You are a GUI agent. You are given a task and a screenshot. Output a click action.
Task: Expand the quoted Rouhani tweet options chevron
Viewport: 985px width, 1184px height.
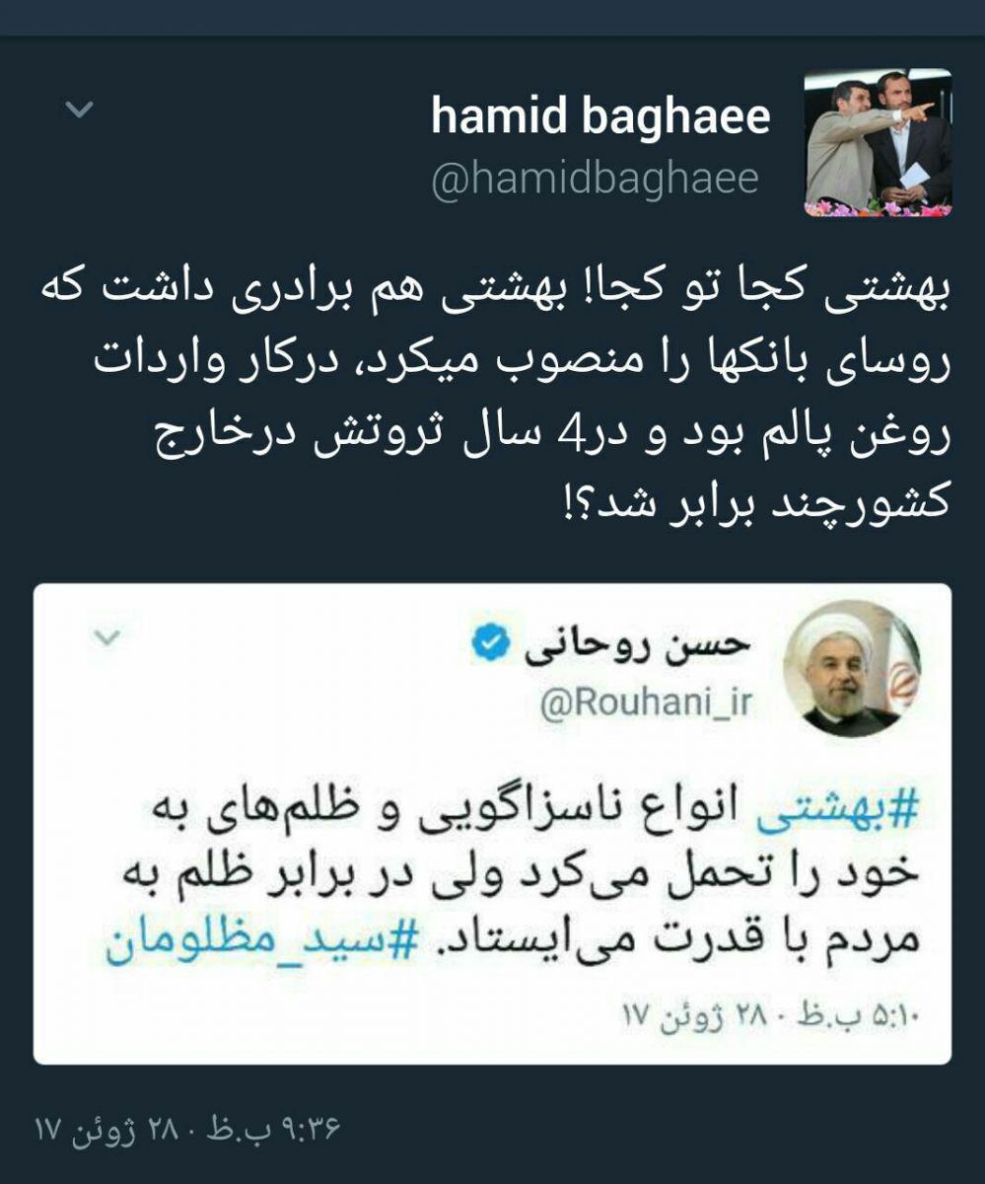click(x=105, y=637)
